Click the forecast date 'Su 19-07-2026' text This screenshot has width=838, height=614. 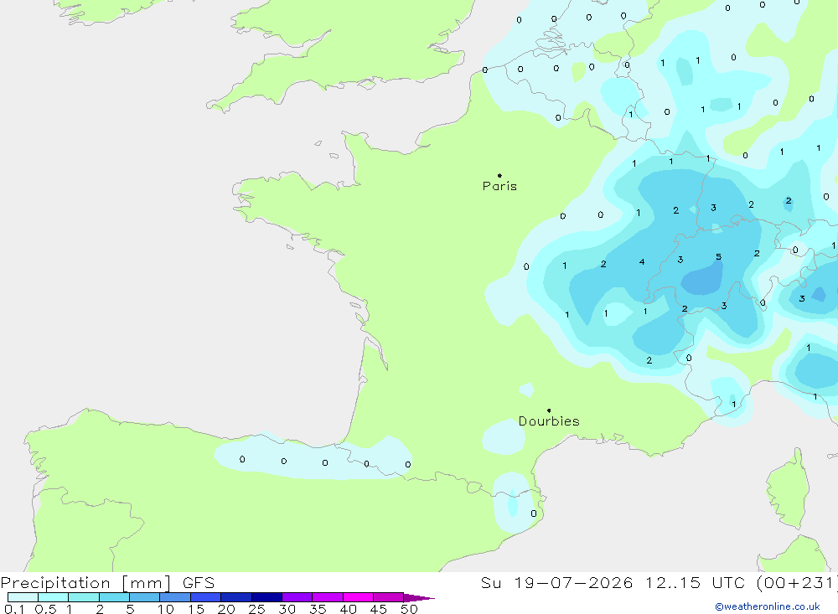556,582
